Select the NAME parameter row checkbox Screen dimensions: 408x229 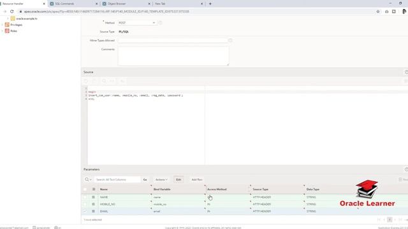pyautogui.click(x=85, y=197)
